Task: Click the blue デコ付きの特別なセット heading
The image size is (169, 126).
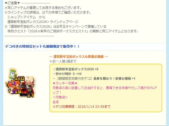Action: (x=42, y=47)
